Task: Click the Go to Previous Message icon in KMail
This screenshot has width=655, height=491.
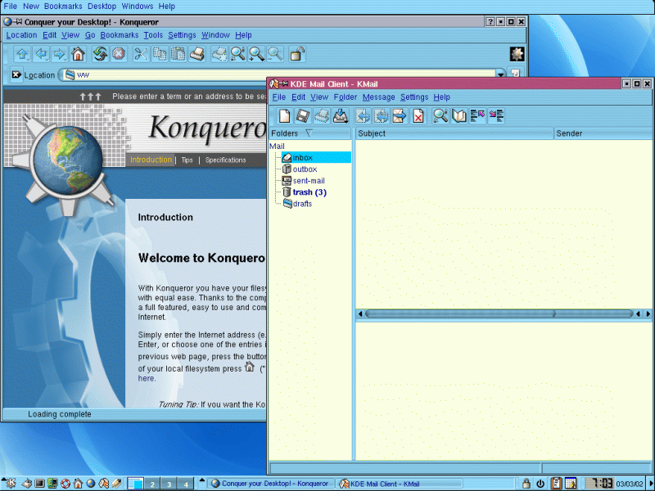Action: point(477,115)
